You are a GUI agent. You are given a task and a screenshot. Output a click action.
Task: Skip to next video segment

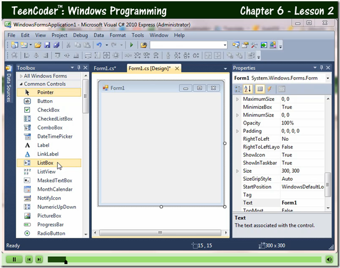coord(39,260)
